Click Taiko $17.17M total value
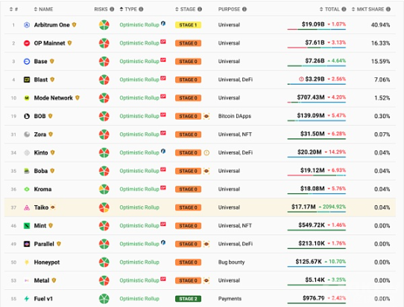Image resolution: width=404 pixels, height=307 pixels. (303, 207)
